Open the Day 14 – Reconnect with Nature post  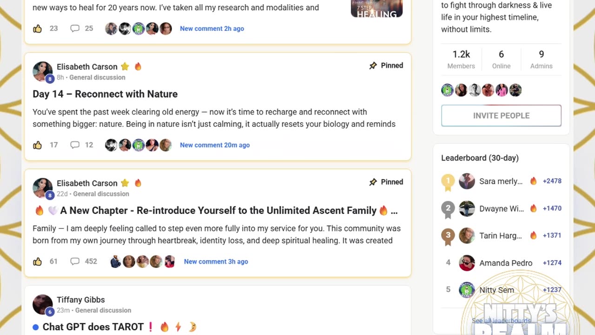click(105, 94)
